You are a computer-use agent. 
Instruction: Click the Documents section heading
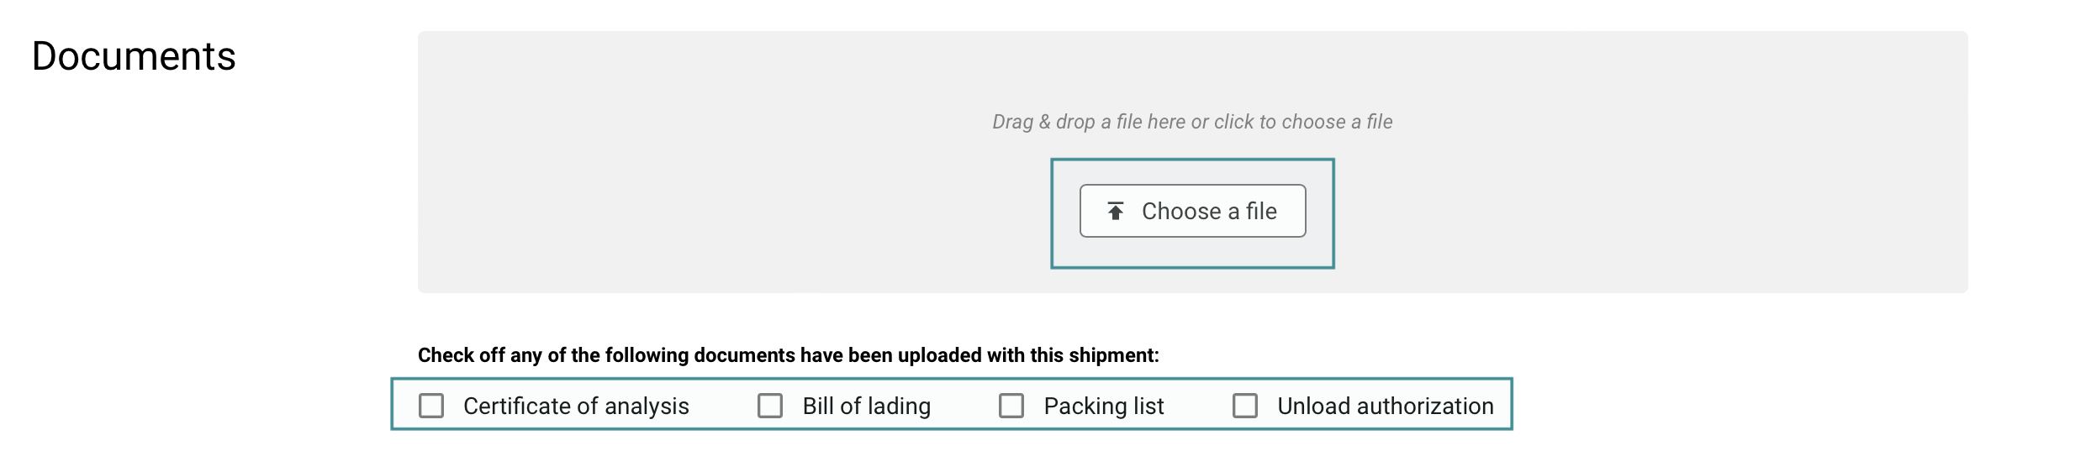(134, 56)
